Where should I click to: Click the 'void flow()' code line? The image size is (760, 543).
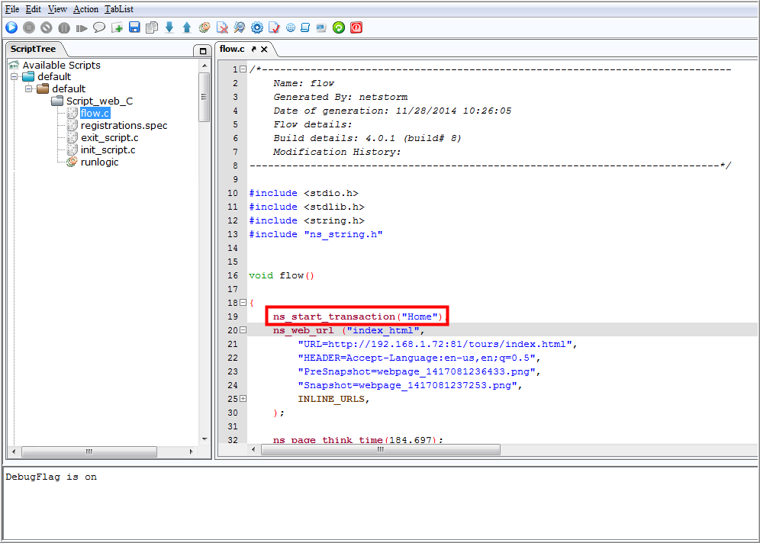point(282,275)
